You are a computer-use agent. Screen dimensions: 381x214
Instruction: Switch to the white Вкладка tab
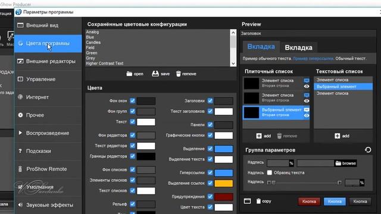tap(298, 48)
